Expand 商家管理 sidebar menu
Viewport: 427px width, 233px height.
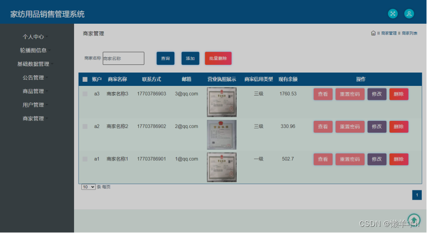(35, 118)
